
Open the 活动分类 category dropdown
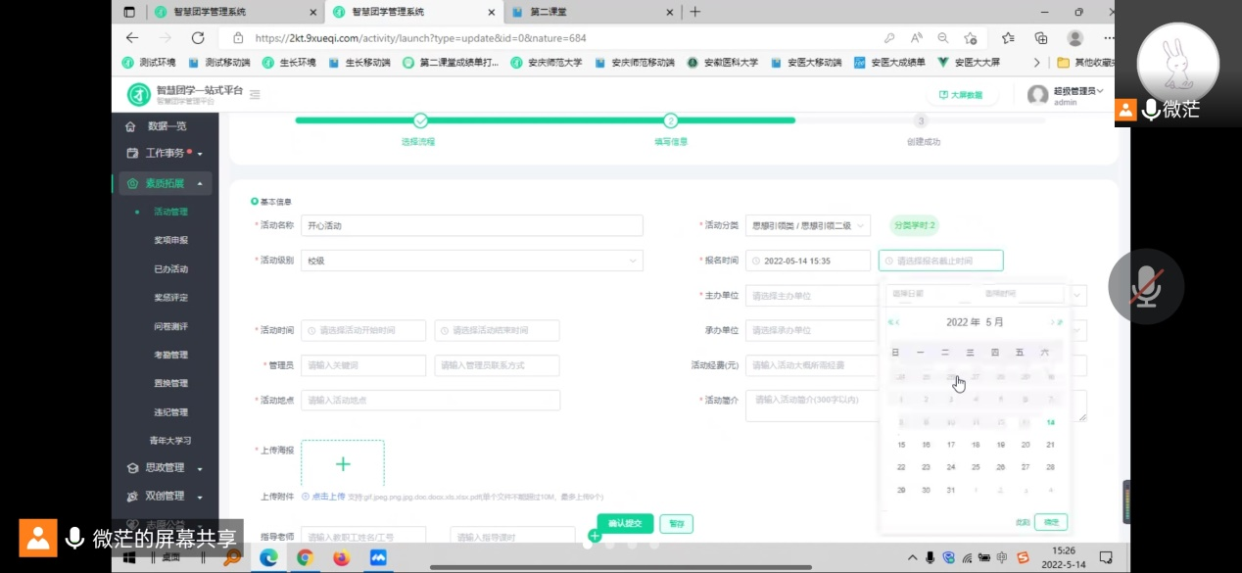tap(807, 226)
